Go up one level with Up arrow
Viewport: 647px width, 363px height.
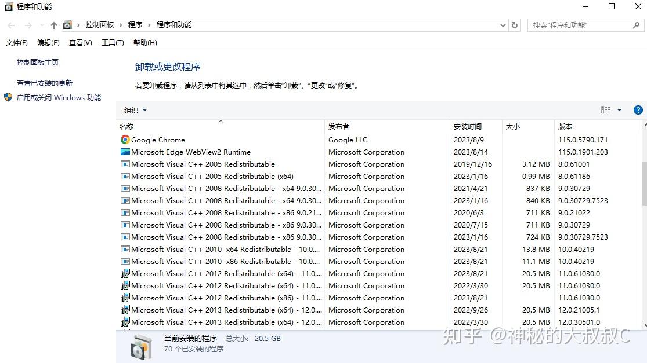(53, 25)
